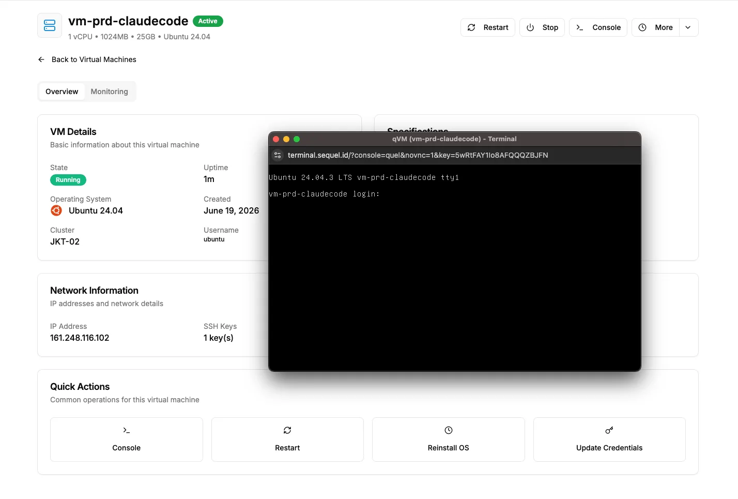
Task: Click the June 19, 2026 created date
Action: [x=231, y=210]
